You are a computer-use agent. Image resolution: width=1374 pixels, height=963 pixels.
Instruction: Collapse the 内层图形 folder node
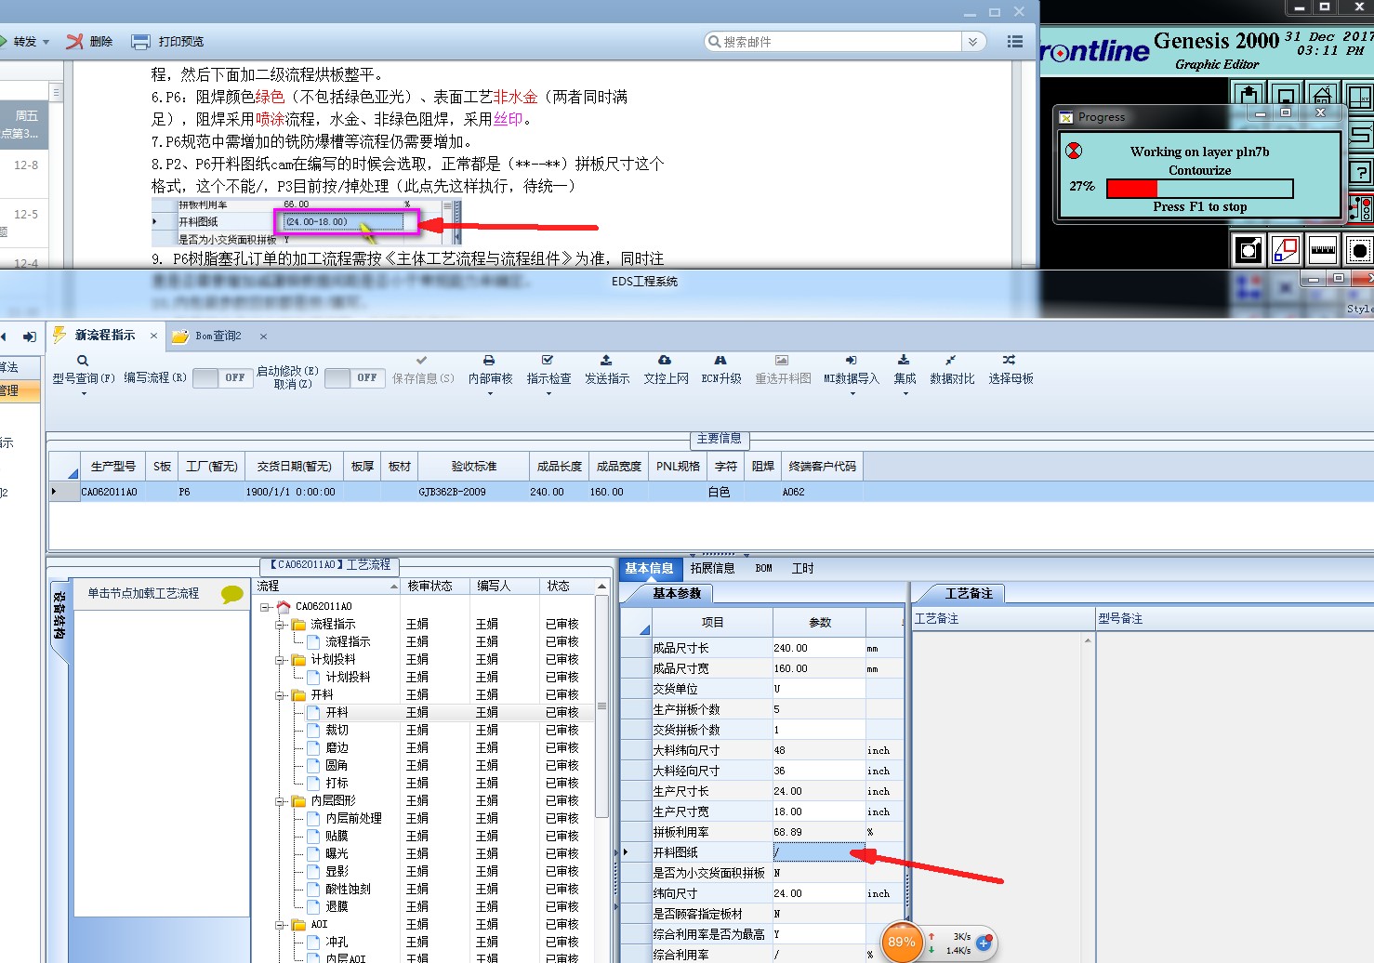280,801
